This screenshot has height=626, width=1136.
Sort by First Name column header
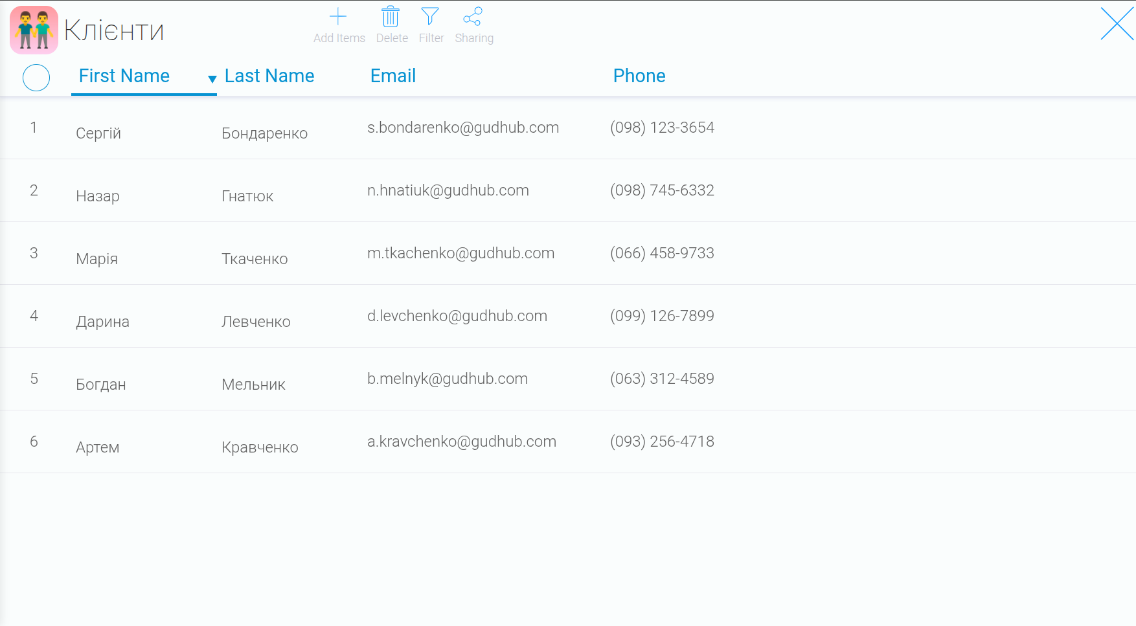tap(124, 76)
